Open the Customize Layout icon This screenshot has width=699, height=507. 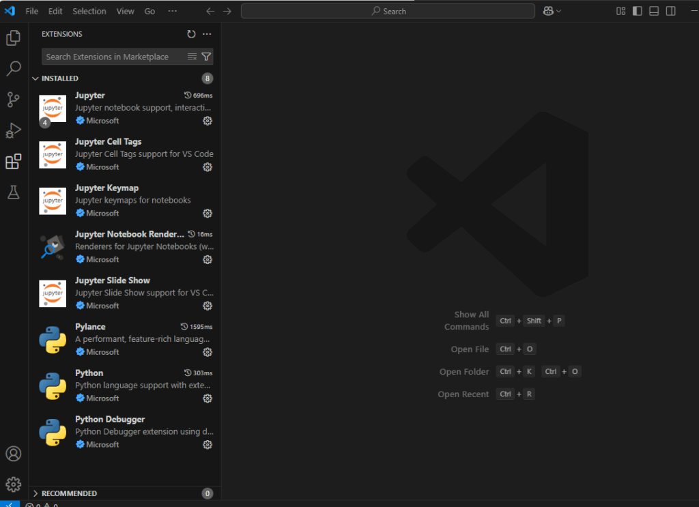620,11
